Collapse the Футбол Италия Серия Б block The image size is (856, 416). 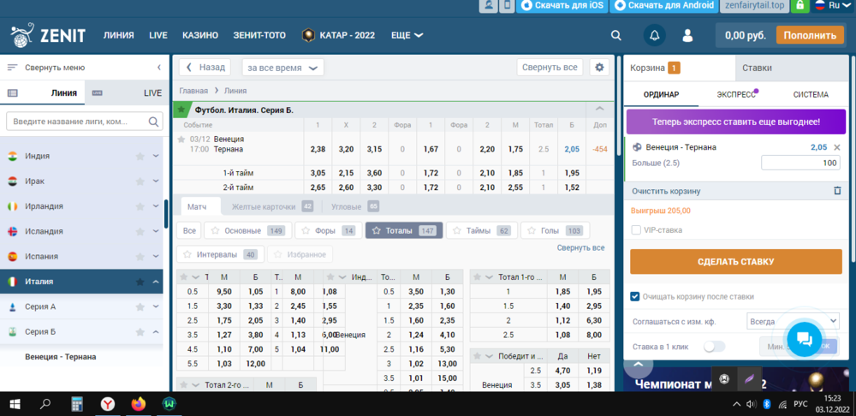pyautogui.click(x=599, y=109)
